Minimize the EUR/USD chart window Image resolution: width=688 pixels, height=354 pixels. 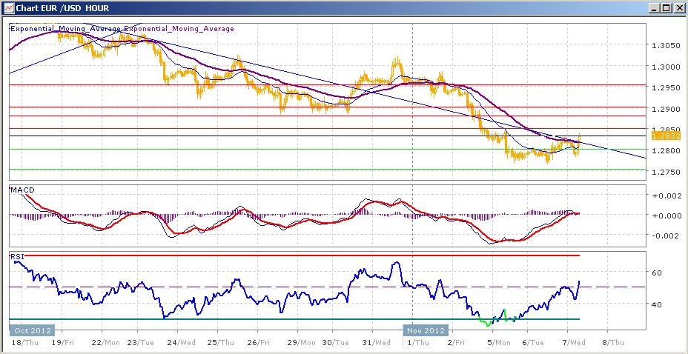pos(653,7)
